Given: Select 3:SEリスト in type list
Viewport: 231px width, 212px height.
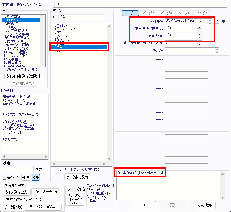Looking at the screenshot, I should click(x=11, y=27).
